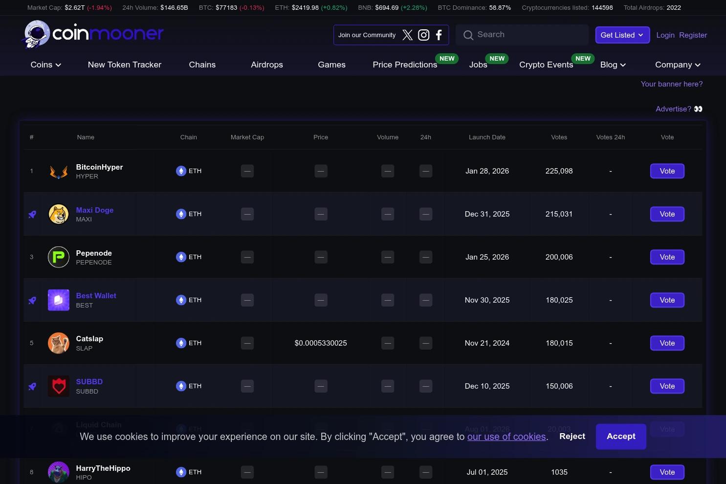
Task: Click the rocket icon beside Best Wallet
Action: [x=32, y=300]
